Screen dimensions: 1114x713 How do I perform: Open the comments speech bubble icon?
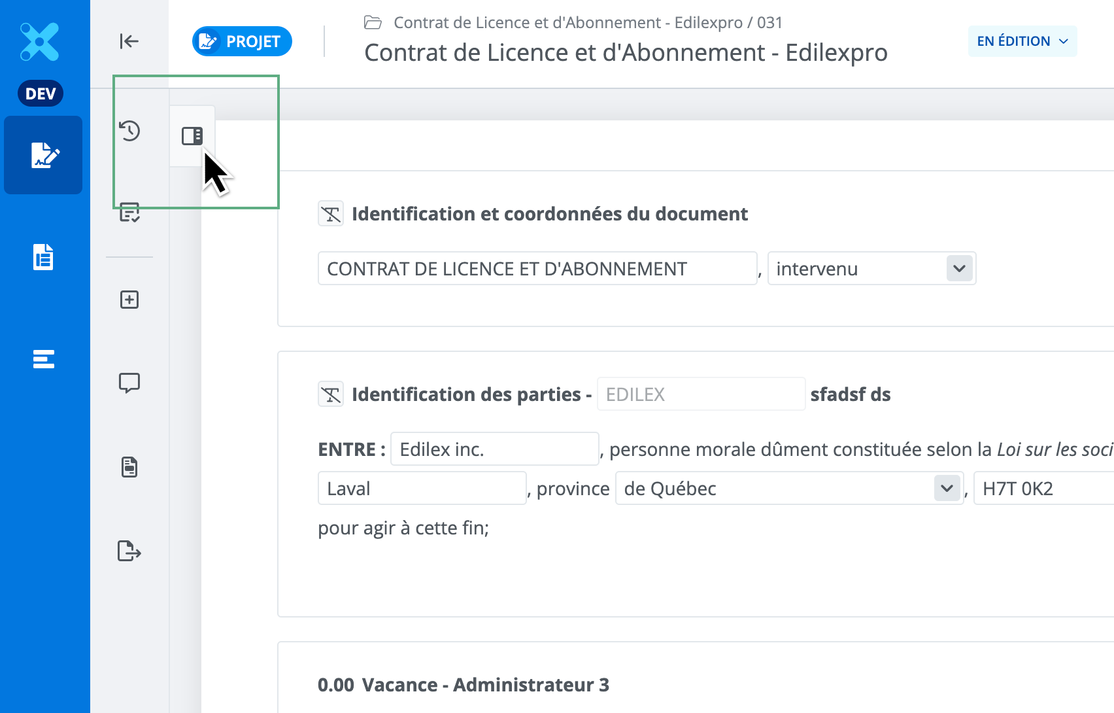[x=129, y=383]
